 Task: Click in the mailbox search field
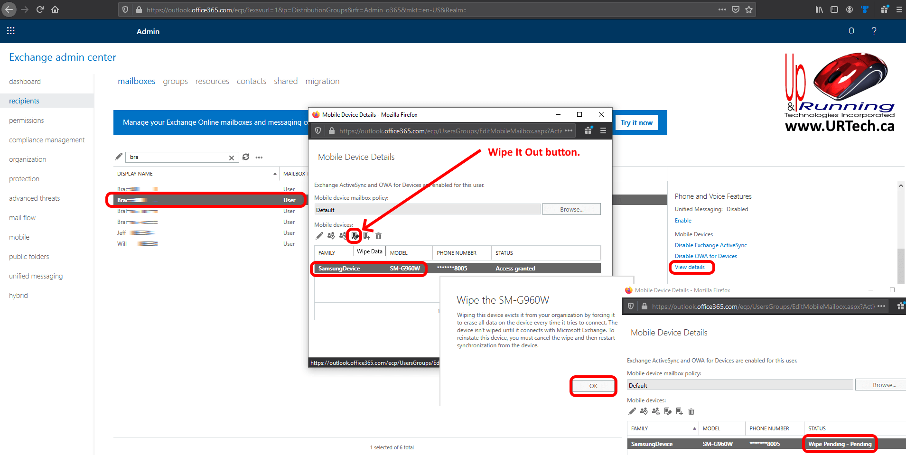tap(176, 157)
